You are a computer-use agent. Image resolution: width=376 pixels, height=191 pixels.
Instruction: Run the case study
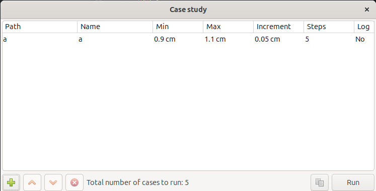[353, 182]
